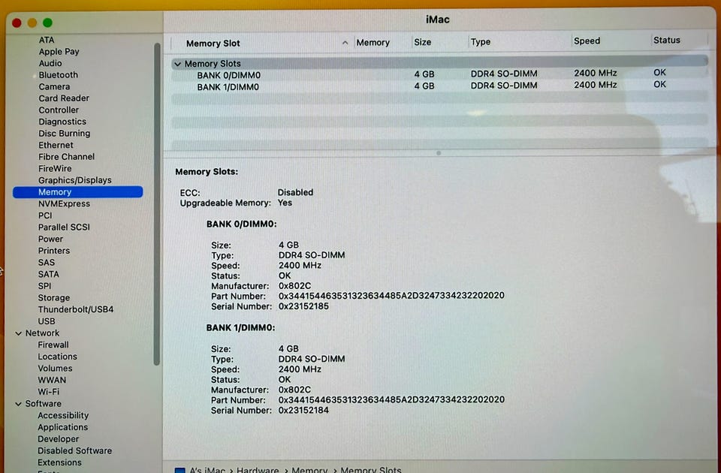Click Hardware in the path bar

point(258,470)
